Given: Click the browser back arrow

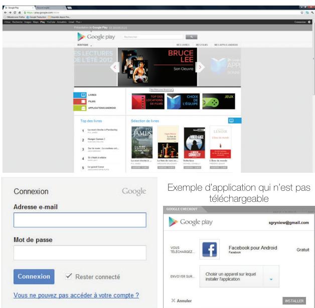Looking at the screenshot, I should 6,13.
